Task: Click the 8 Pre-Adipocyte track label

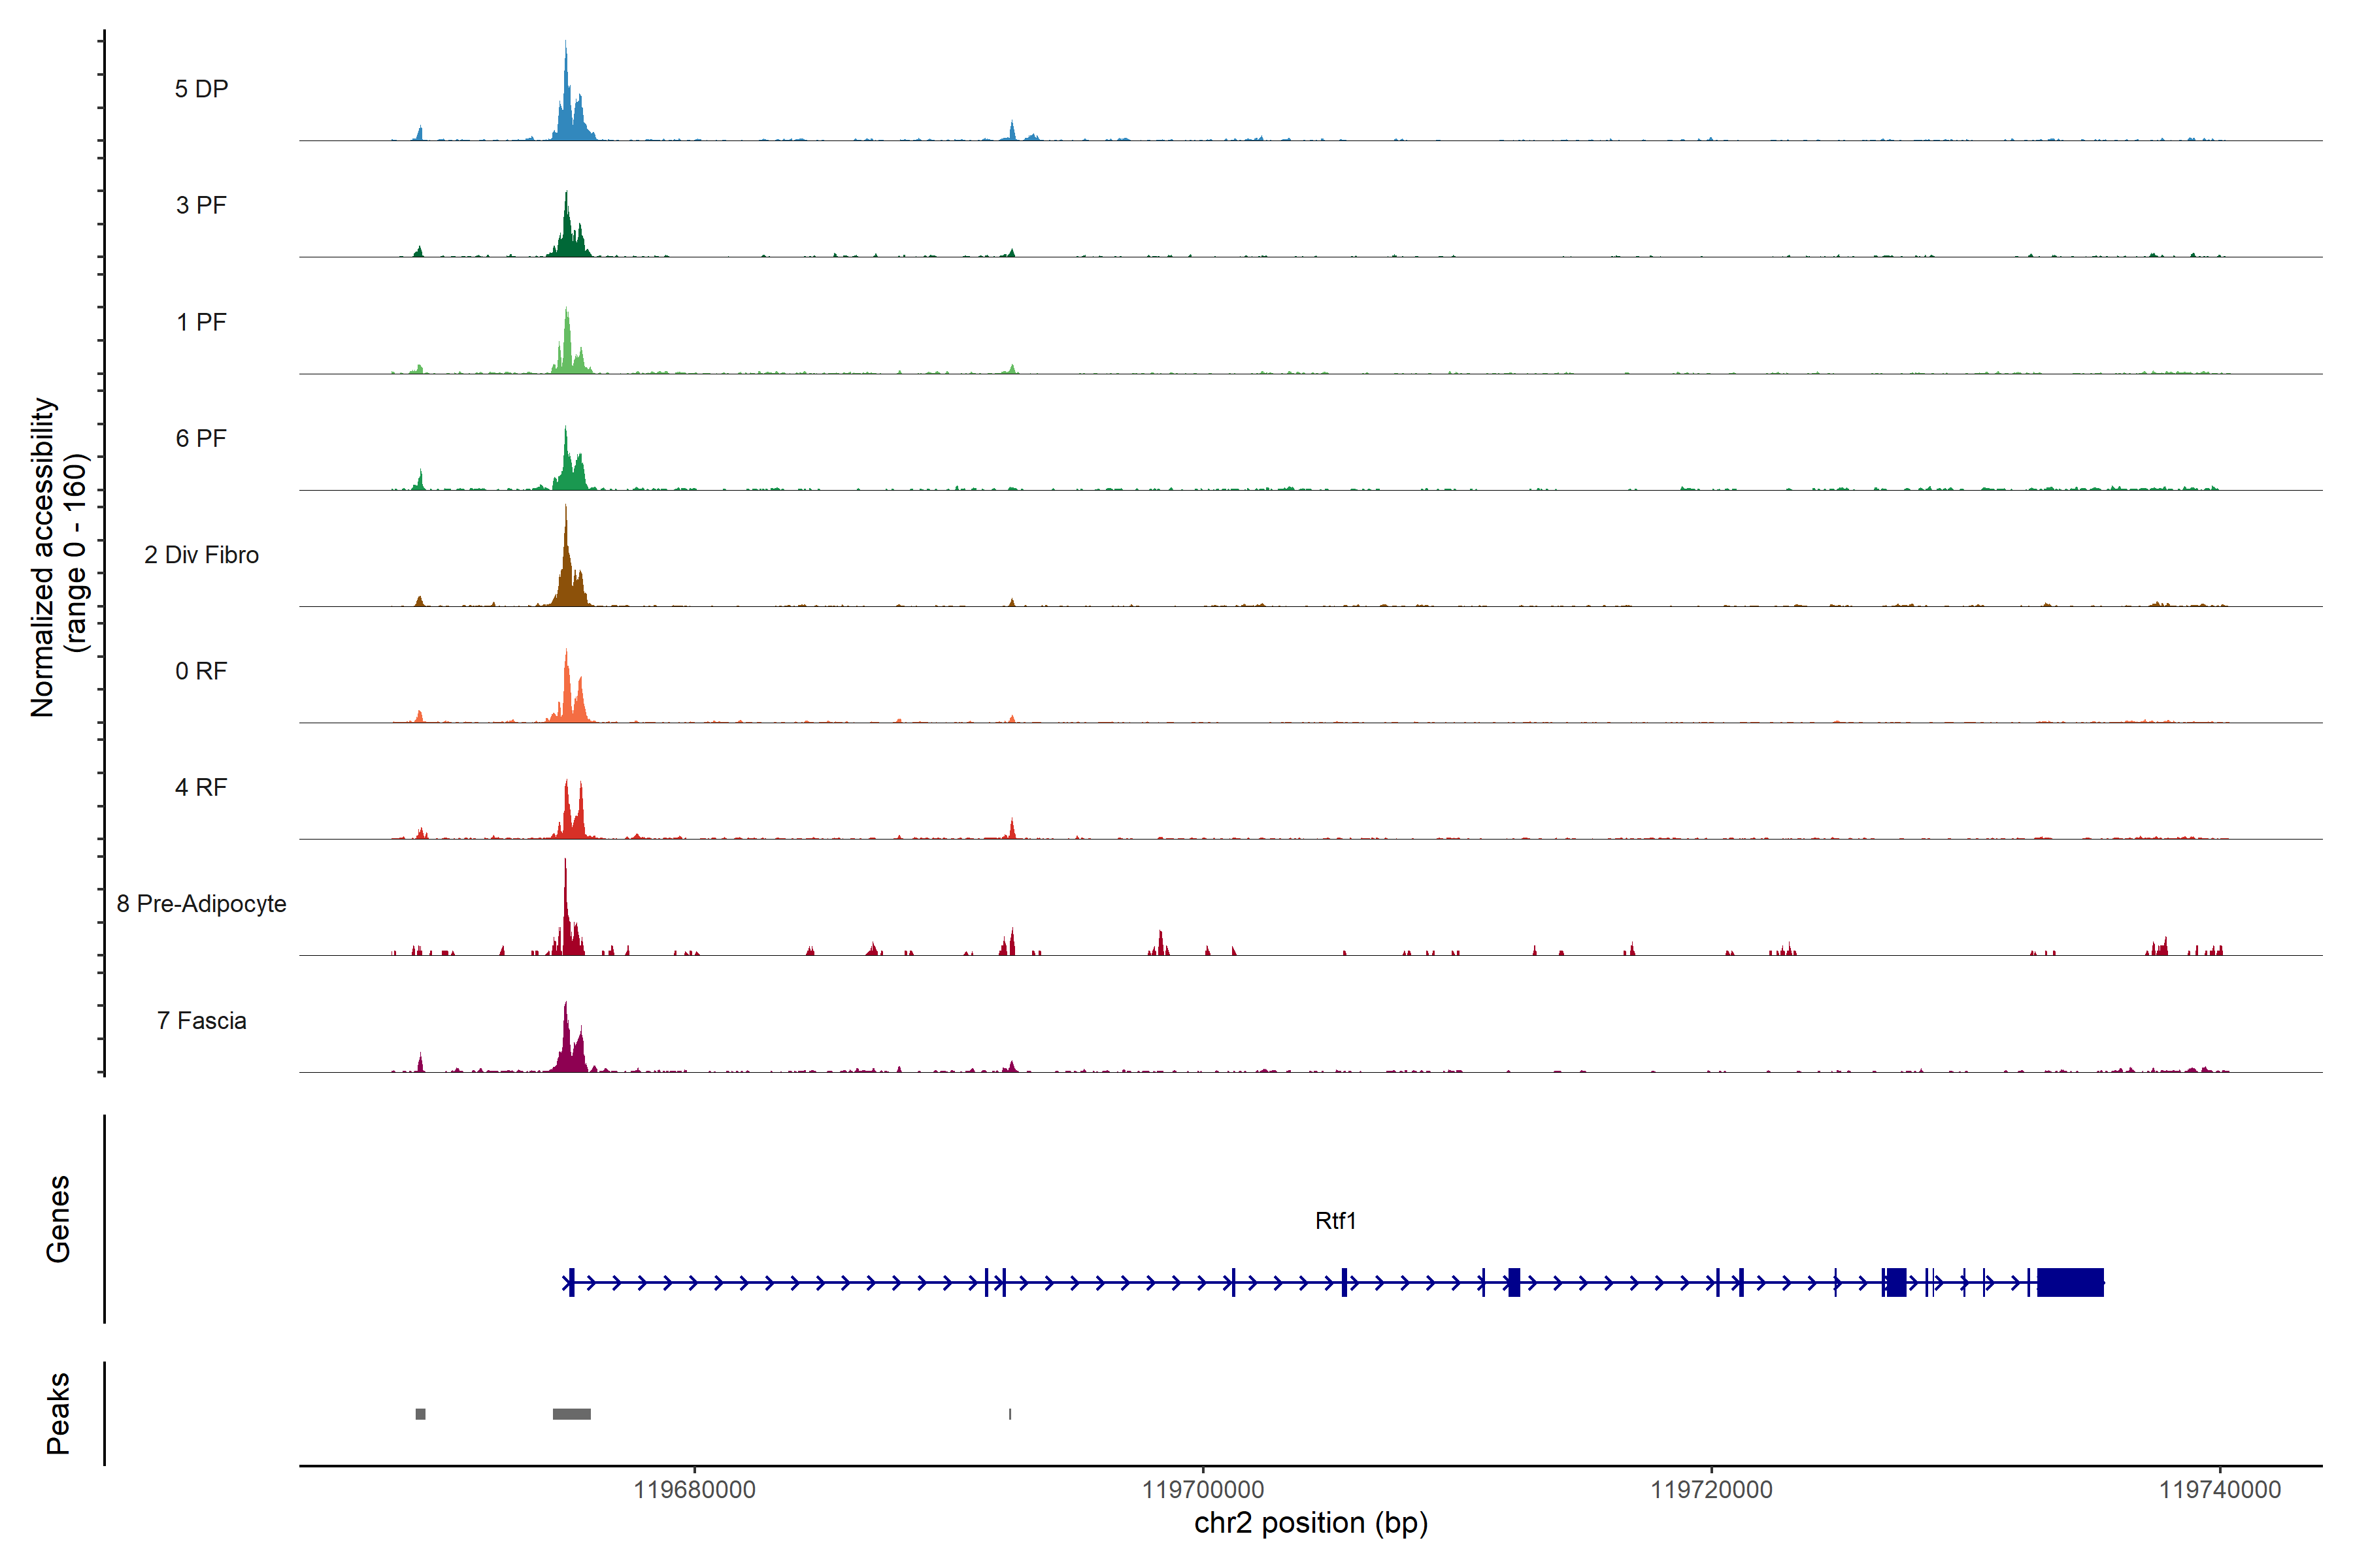Action: [x=201, y=904]
